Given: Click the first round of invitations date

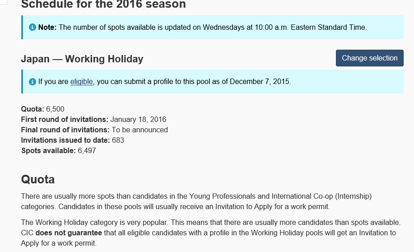Looking at the screenshot, I should 138,119.
